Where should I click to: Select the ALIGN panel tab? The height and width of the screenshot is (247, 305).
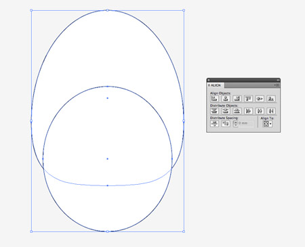pyautogui.click(x=216, y=85)
